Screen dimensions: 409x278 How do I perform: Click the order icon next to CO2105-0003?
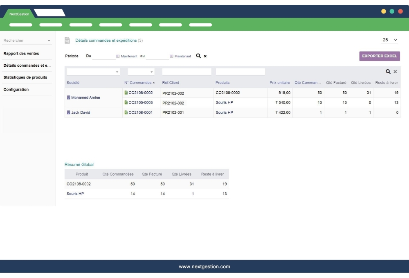126,103
